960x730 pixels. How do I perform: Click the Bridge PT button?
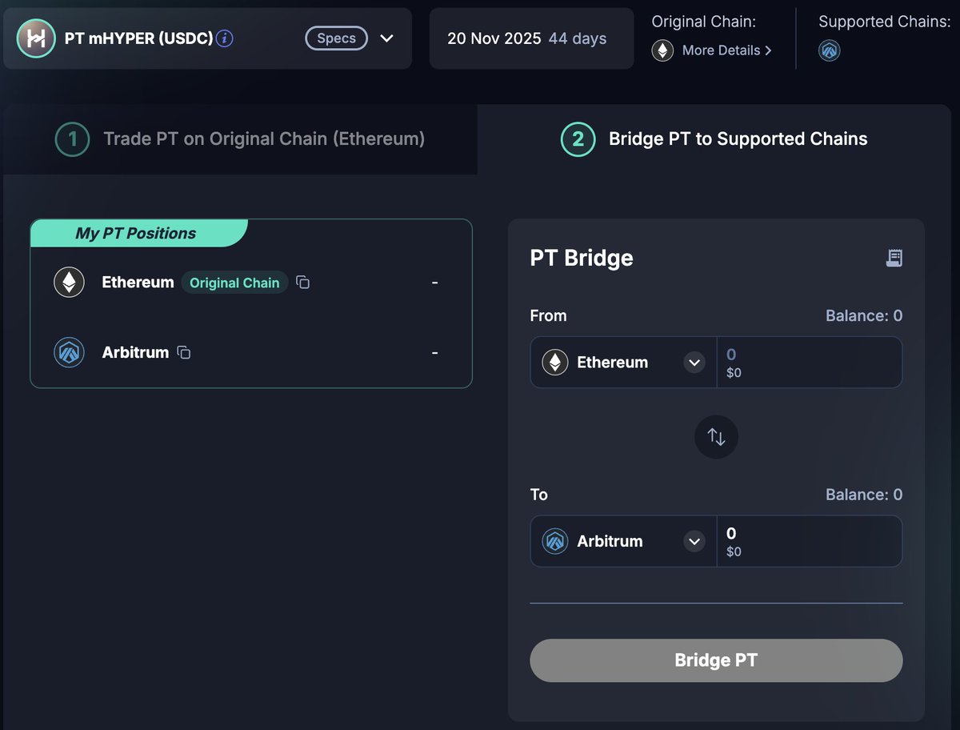coord(716,660)
